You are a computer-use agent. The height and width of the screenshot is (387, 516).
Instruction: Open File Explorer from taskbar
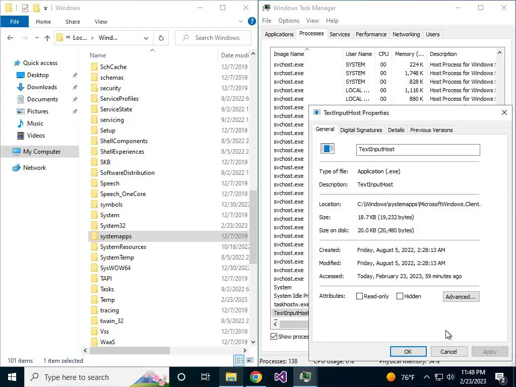pos(231,377)
